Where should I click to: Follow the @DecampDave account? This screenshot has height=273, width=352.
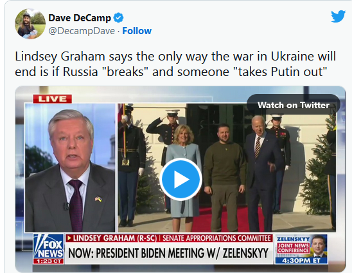(x=137, y=31)
